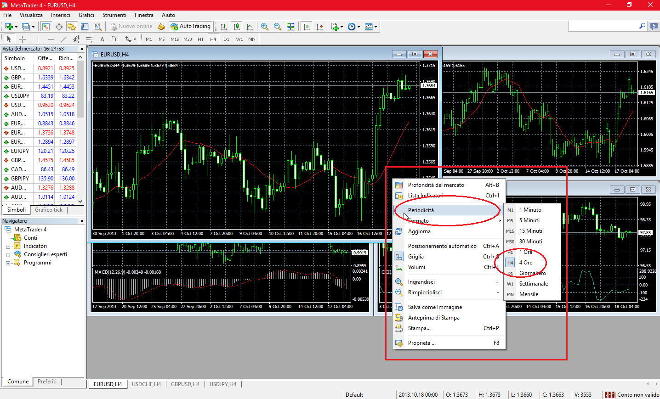This screenshot has width=660, height=399.
Task: Zoom in on the chart via toolbar
Action: [265, 27]
